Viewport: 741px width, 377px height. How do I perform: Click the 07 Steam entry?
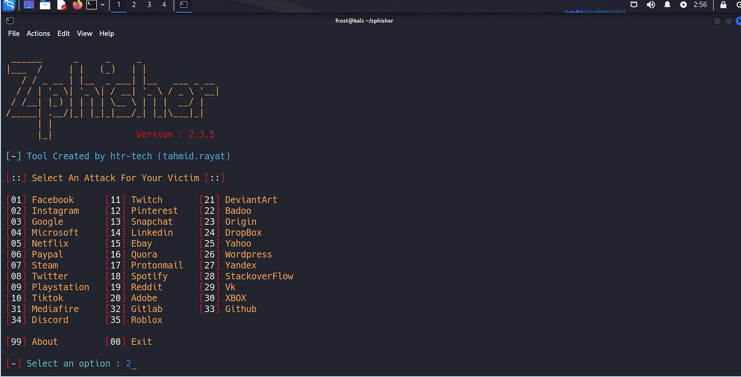(32, 265)
